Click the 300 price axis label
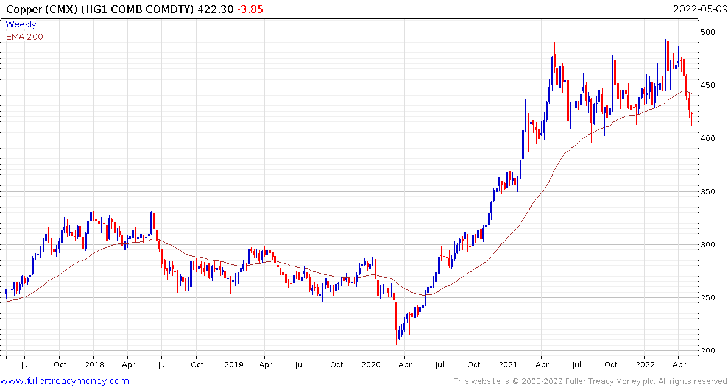The width and height of the screenshot is (728, 390). point(709,245)
